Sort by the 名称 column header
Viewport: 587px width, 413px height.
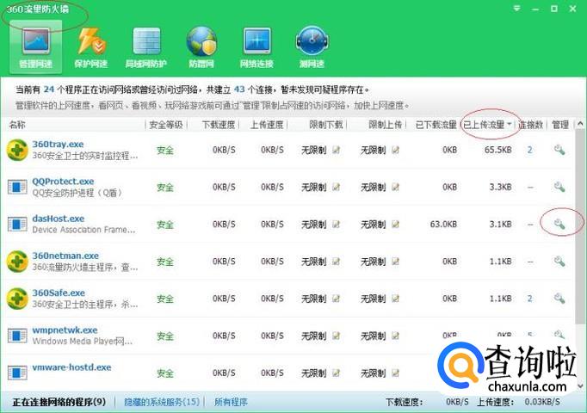[17, 125]
